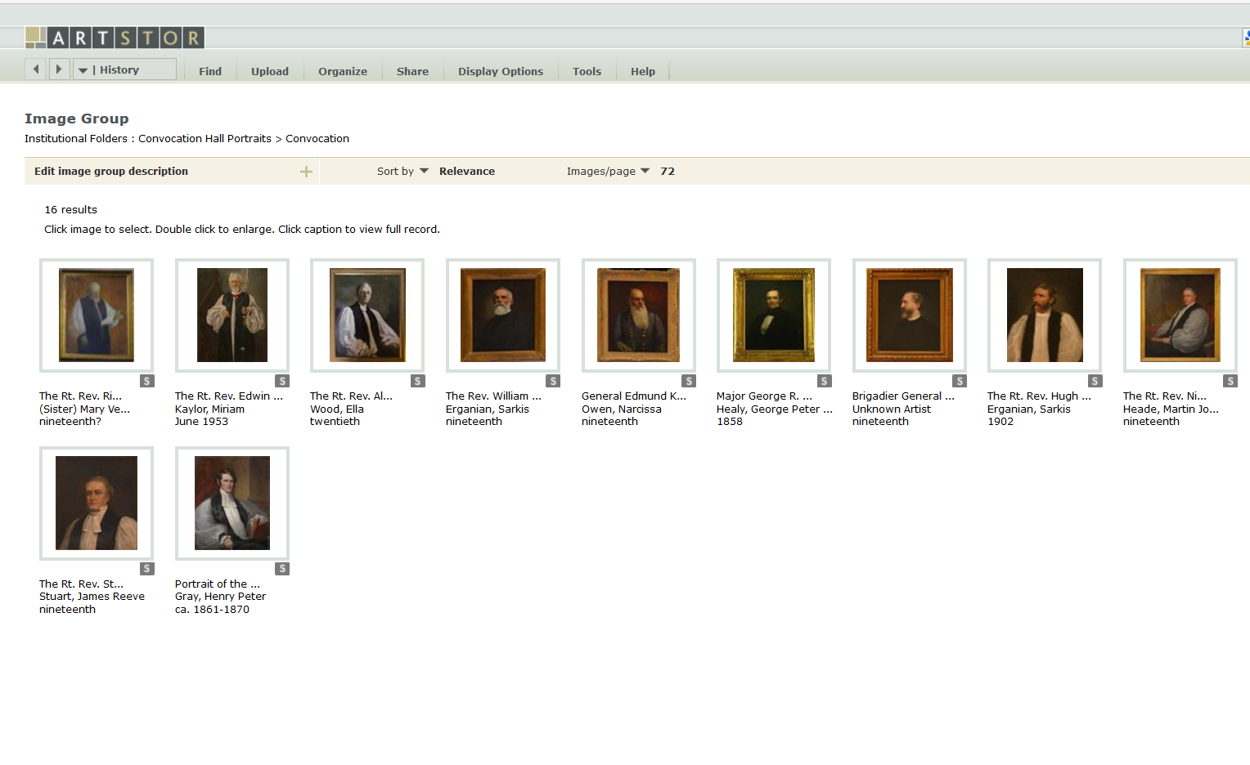Open caption Portrait of the ... record
This screenshot has height=765, width=1250.
[218, 584]
